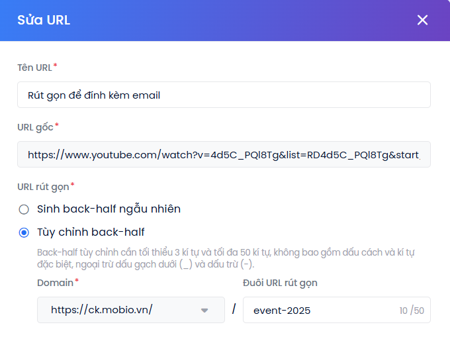Screen dimensions: 450x345
Task: Click the Sửa URL dialog title
Action: 44,20
